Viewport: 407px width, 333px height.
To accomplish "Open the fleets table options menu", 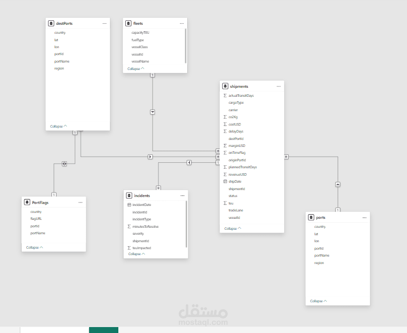I will pyautogui.click(x=182, y=23).
